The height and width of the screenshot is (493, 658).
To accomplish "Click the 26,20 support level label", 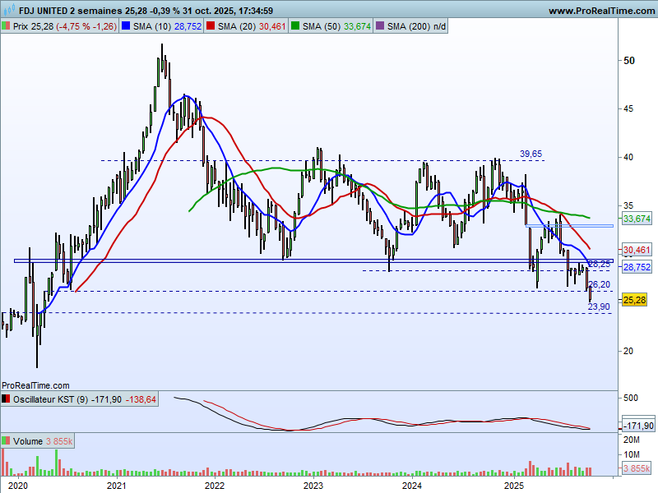I will (600, 284).
